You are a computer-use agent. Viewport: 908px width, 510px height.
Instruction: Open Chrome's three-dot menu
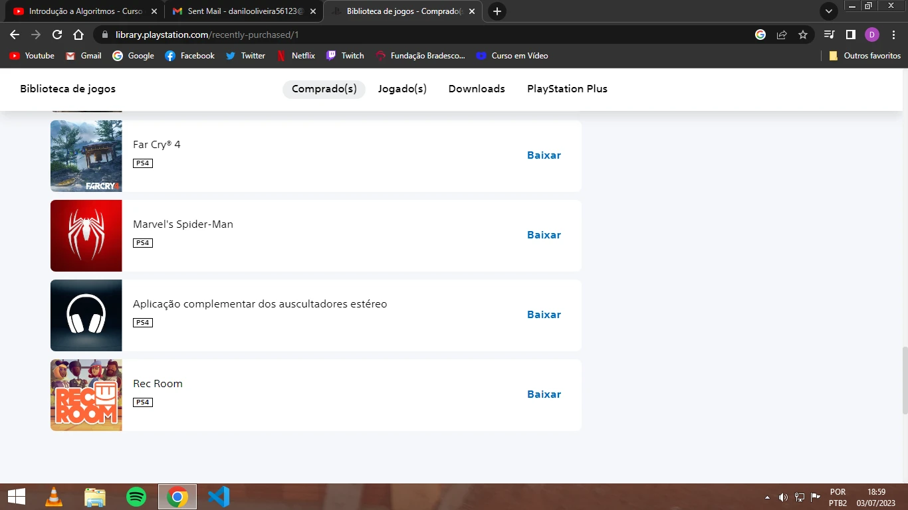point(893,35)
